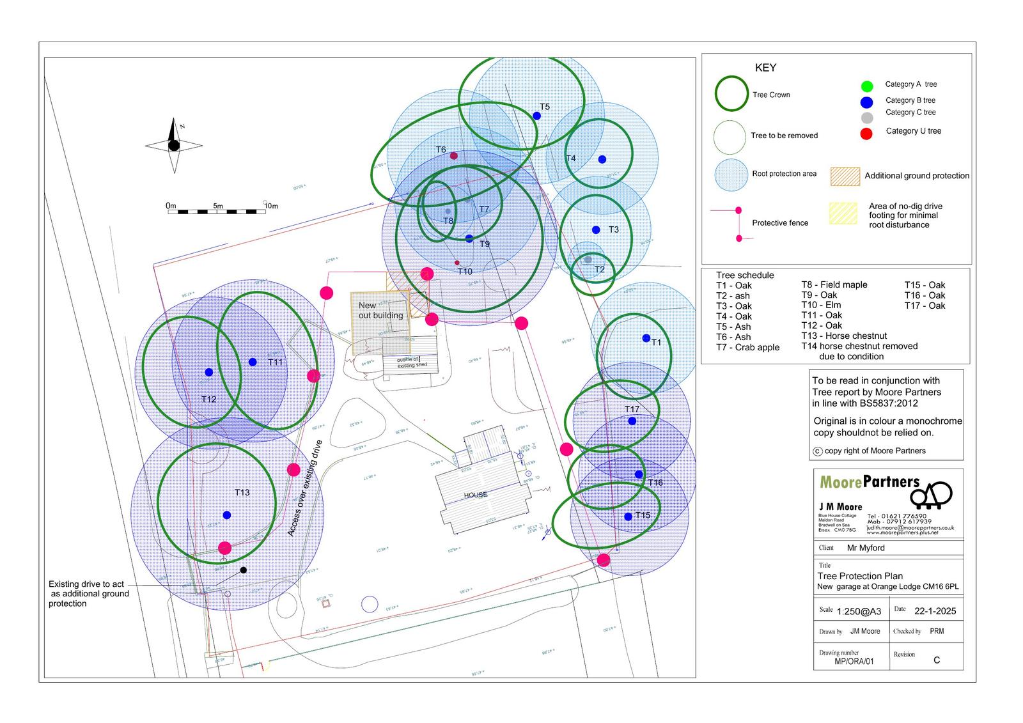The image size is (1023, 723).
Task: Open the www.moorepartners.plus.net website link
Action: click(902, 533)
